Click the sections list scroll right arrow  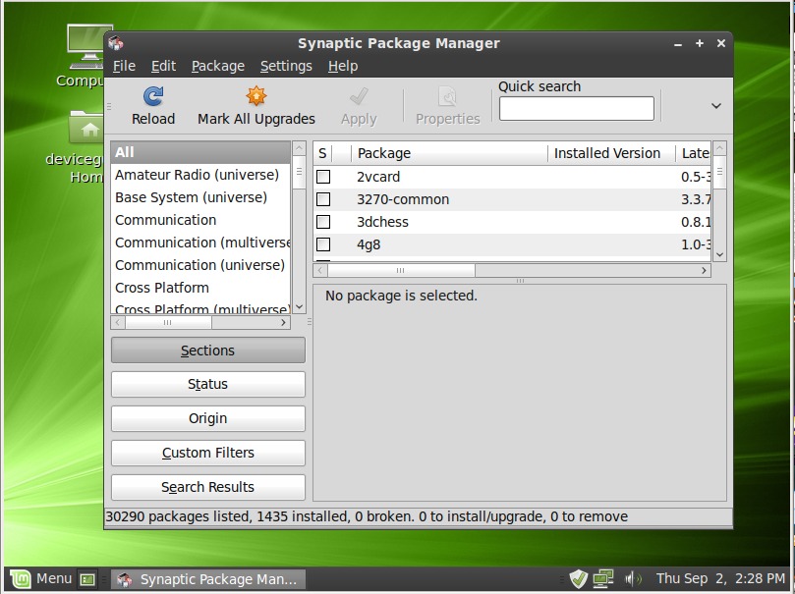click(283, 323)
